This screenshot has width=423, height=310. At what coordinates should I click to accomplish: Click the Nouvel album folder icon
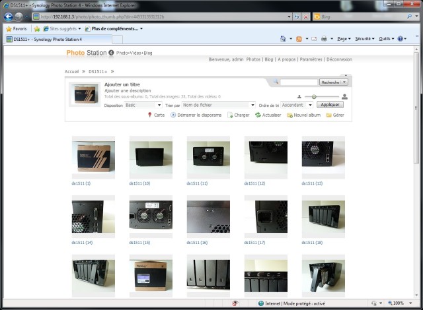coord(289,115)
